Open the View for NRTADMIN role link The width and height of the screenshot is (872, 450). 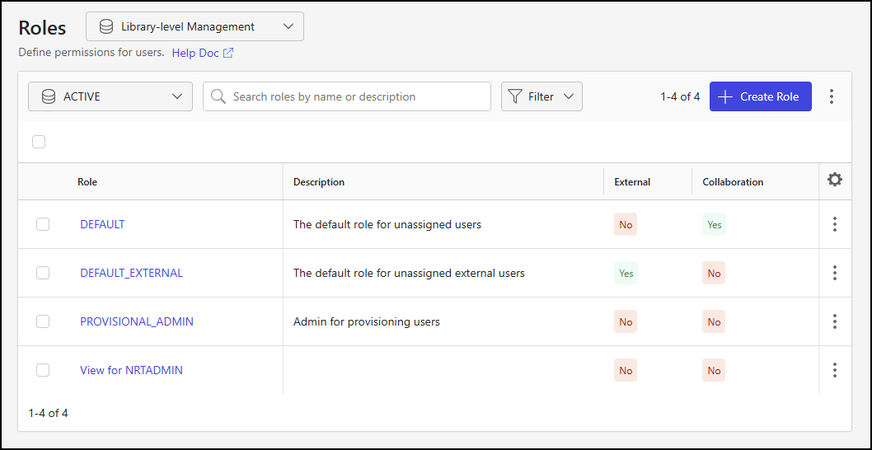pos(131,370)
